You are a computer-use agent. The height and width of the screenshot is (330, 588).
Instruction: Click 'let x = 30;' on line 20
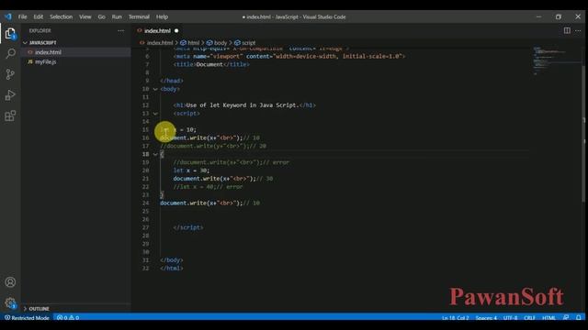click(x=191, y=170)
